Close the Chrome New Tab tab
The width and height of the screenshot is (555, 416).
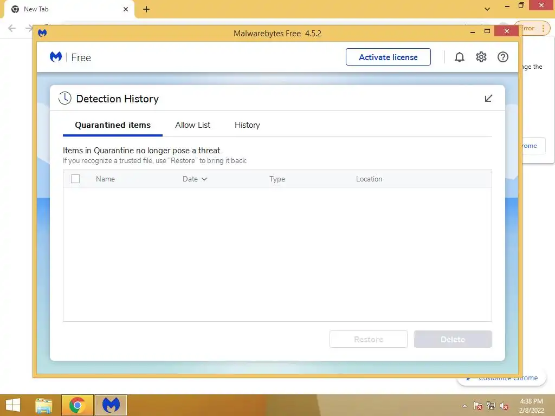126,9
